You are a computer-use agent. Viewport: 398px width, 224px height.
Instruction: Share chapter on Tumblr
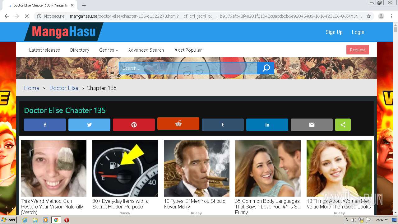223,125
